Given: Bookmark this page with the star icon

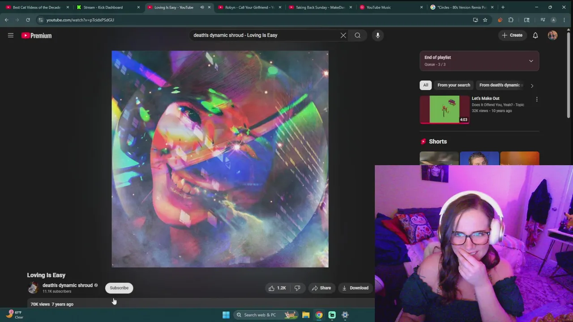Looking at the screenshot, I should coord(485,20).
